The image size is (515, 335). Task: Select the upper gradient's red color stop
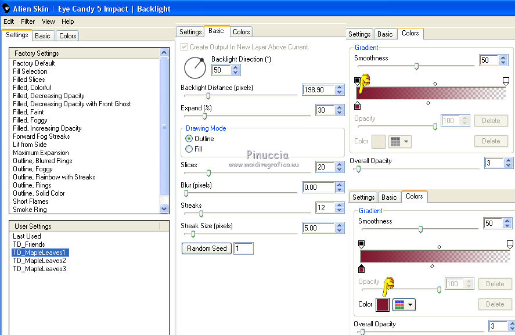(358, 106)
